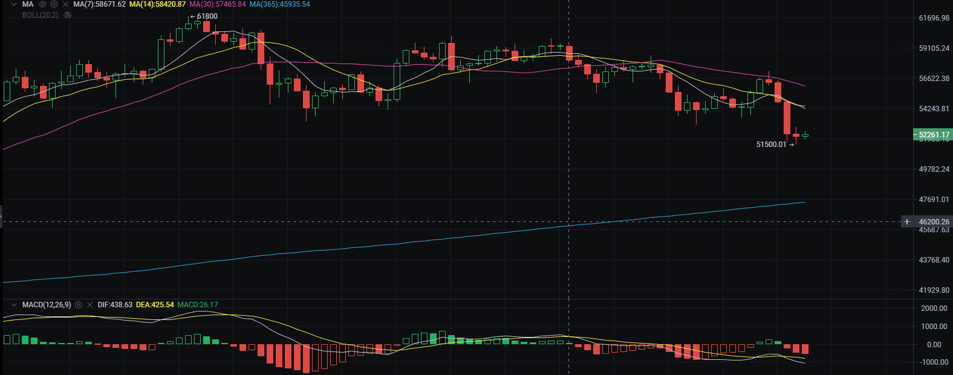The width and height of the screenshot is (953, 375).
Task: Collapse the MACD(12,26,9) legend chevron
Action: click(x=14, y=305)
